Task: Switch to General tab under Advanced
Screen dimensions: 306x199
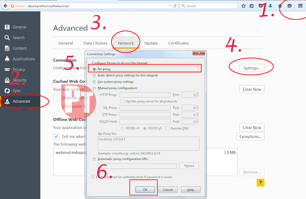Action: (65, 43)
